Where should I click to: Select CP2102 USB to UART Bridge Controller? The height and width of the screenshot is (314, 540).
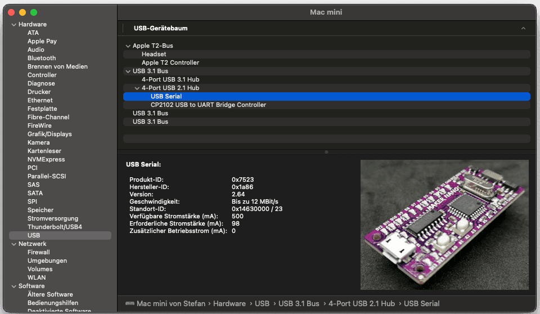(x=326, y=105)
